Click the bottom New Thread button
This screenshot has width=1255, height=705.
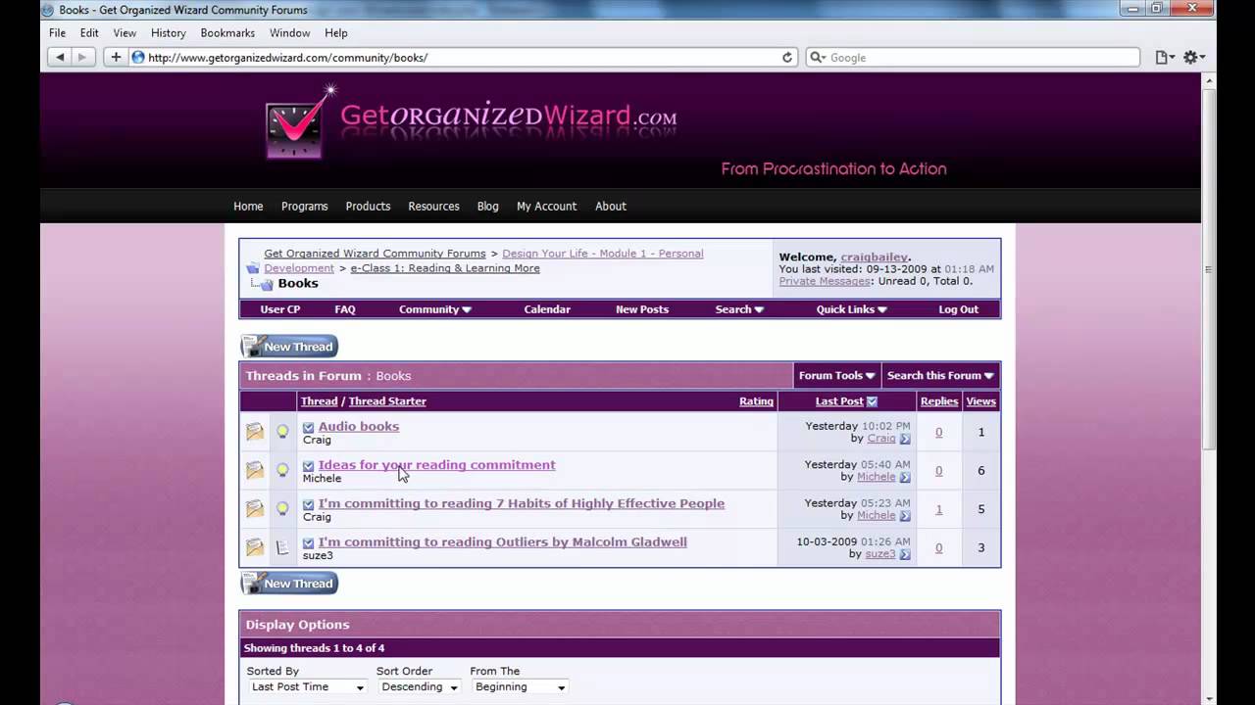point(289,584)
